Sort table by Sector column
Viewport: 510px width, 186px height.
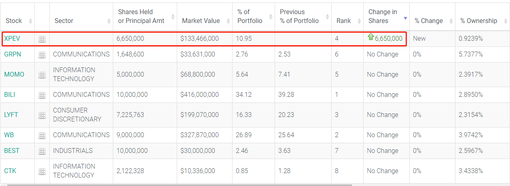[x=81, y=17]
